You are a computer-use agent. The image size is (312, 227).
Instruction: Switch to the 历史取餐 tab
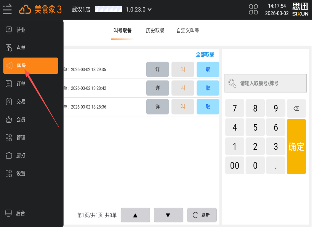155,31
